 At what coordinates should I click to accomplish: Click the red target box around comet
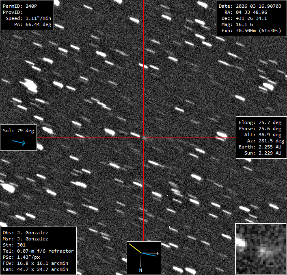tap(143, 138)
